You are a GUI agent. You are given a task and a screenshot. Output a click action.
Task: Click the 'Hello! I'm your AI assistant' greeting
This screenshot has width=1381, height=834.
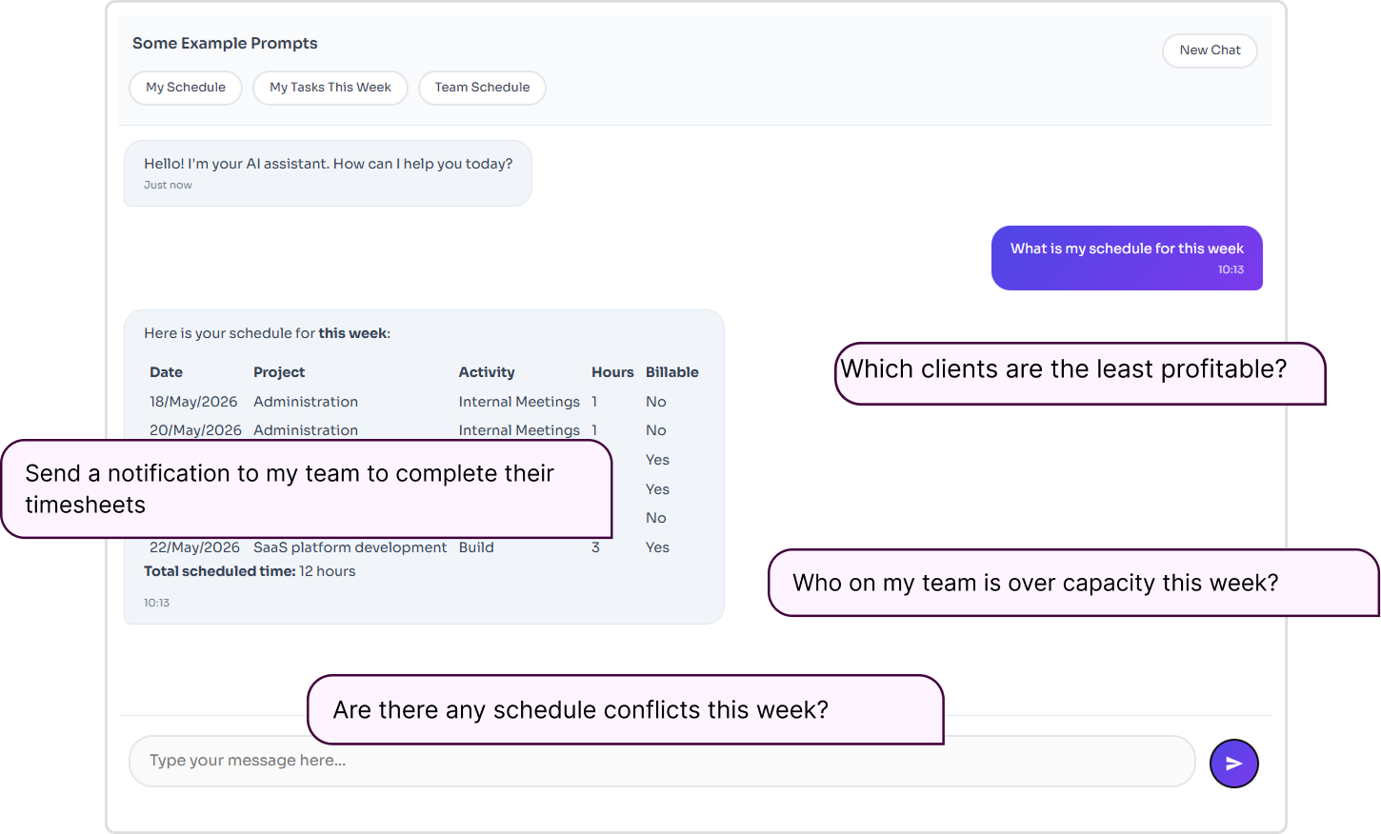click(328, 173)
